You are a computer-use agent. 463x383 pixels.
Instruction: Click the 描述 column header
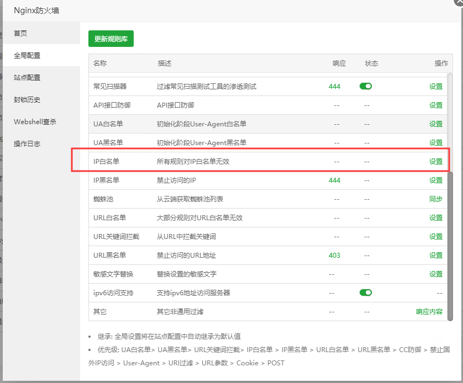165,63
